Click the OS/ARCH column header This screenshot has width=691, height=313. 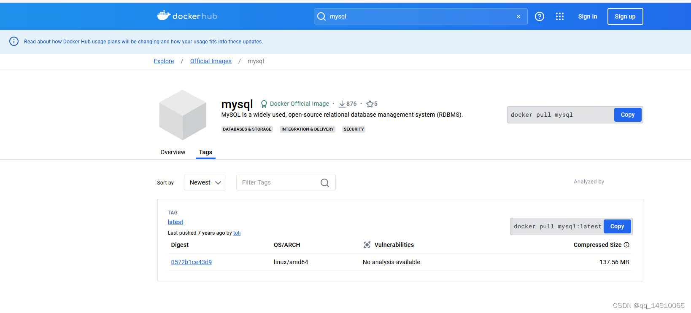[x=287, y=245]
